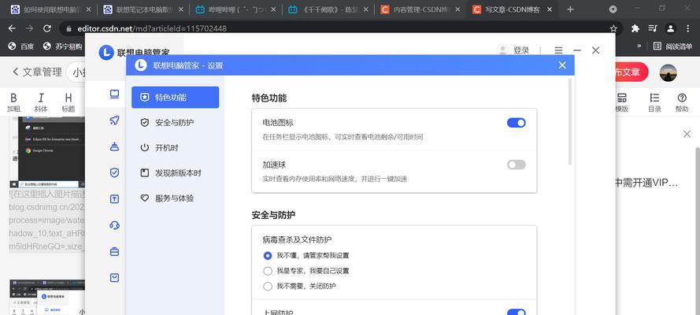Click the 标题 heading icon in CSDN editor
This screenshot has height=315, width=700.
click(69, 102)
